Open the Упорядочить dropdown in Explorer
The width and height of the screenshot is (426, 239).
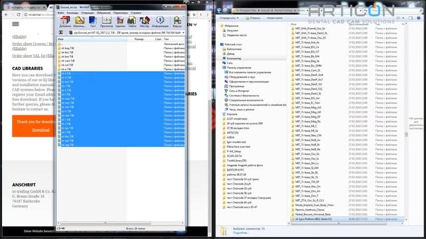click(229, 18)
